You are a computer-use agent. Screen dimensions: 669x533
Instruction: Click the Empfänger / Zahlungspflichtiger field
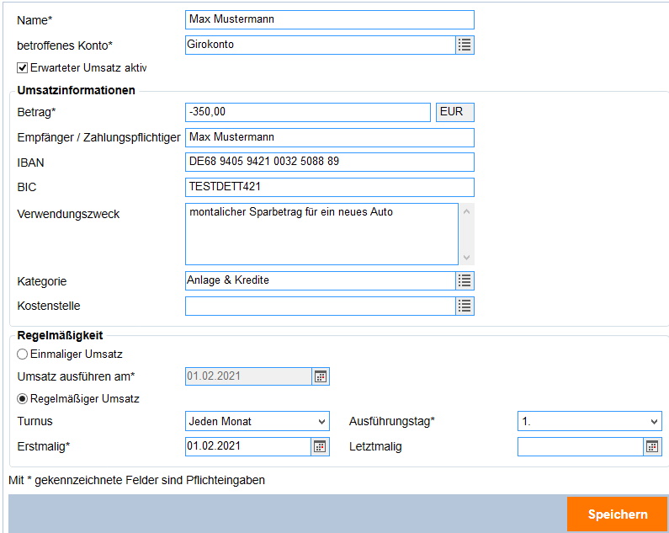328,137
